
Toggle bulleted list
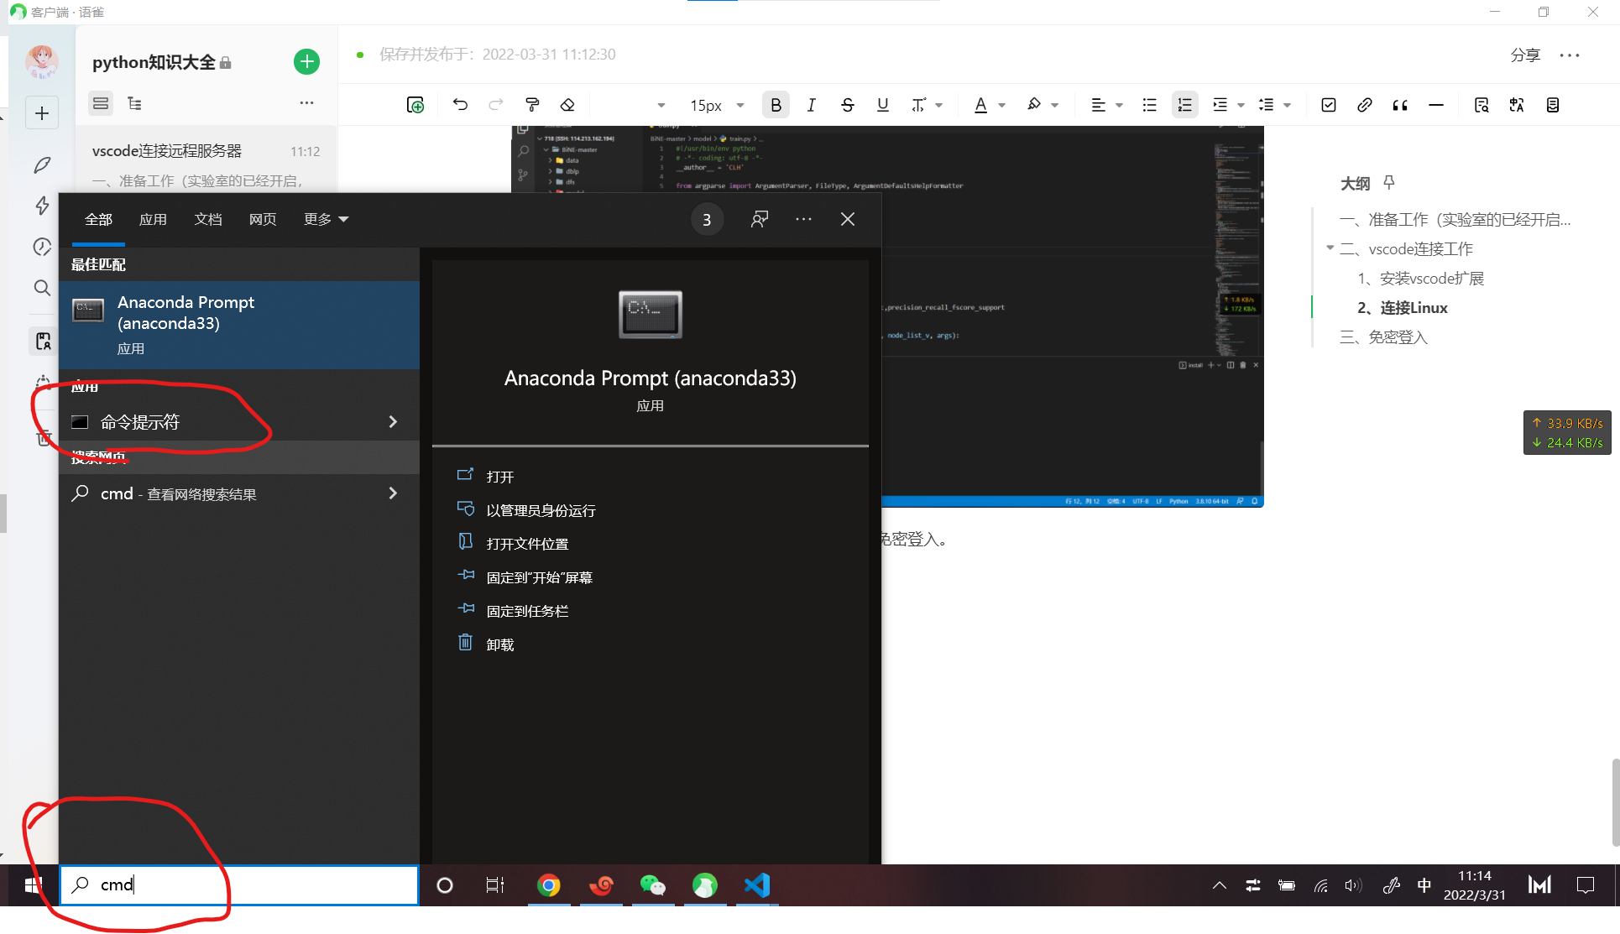(1149, 105)
